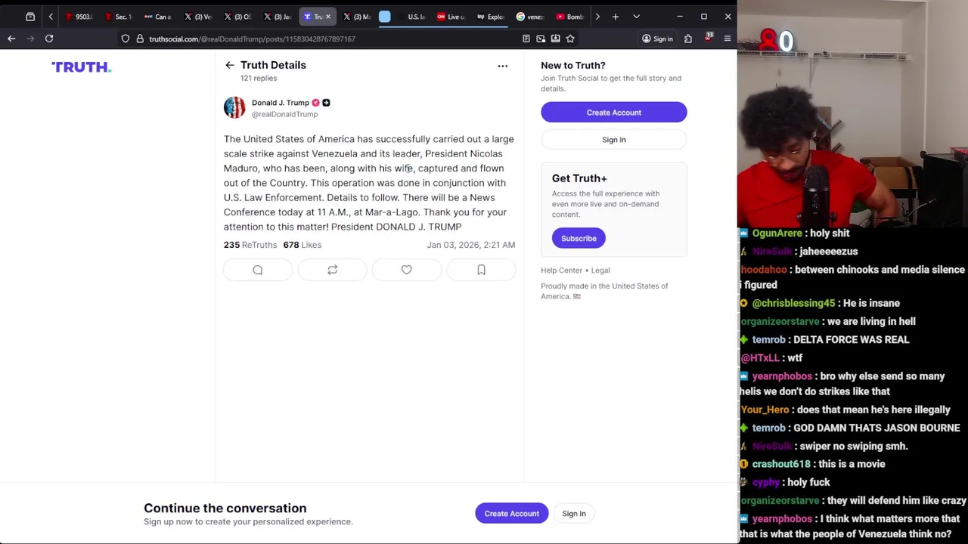The width and height of the screenshot is (968, 544).
Task: Toggle reader view in address bar
Action: click(x=526, y=39)
